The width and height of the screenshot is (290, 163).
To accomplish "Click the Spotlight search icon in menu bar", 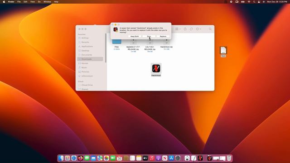I will pos(254,2).
